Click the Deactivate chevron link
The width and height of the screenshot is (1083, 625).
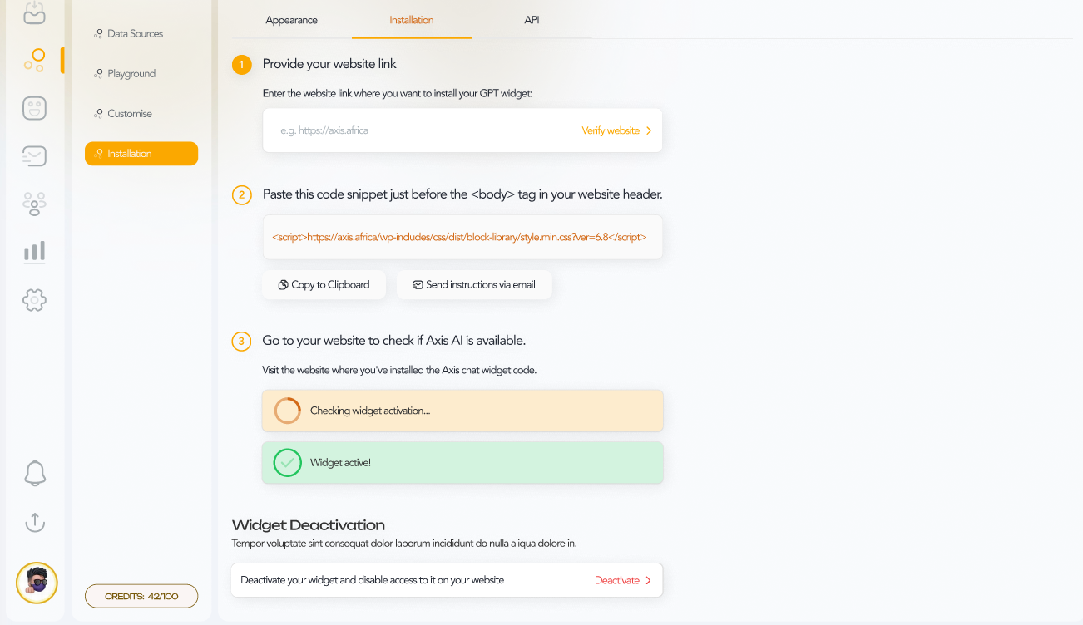coord(623,580)
